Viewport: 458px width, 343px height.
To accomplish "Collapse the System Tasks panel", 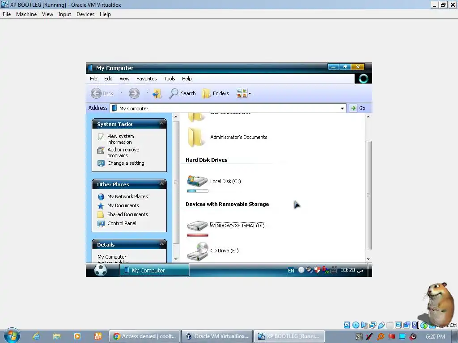I will (x=161, y=124).
